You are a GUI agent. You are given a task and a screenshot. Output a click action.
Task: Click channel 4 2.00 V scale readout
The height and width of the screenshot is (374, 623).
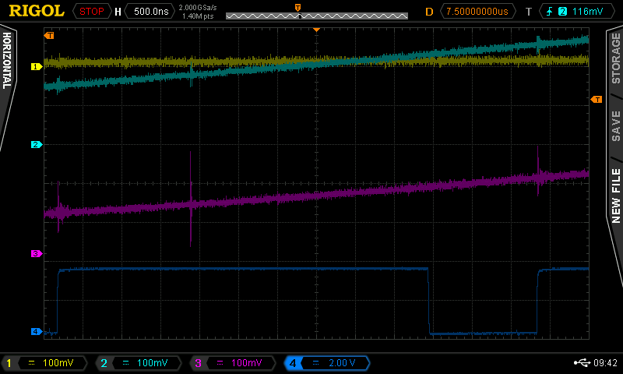click(x=342, y=363)
